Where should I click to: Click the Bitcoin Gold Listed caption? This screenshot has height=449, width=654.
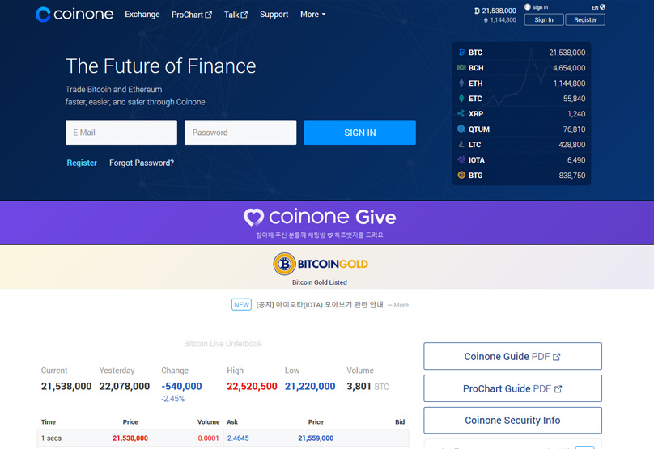(320, 282)
